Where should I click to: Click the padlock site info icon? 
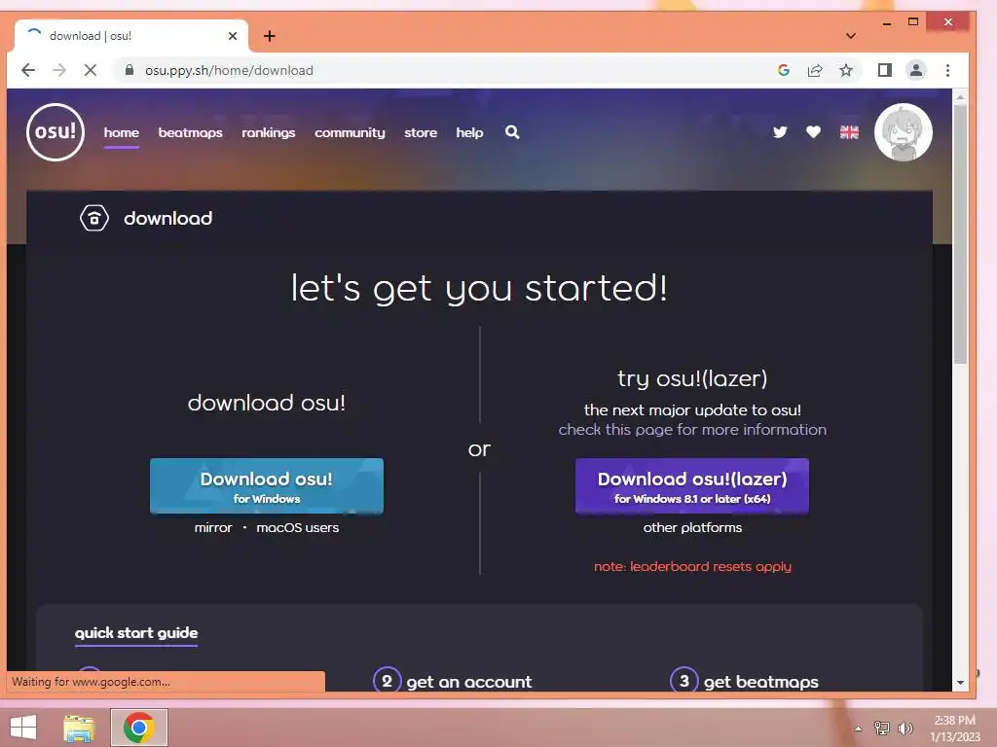point(129,70)
